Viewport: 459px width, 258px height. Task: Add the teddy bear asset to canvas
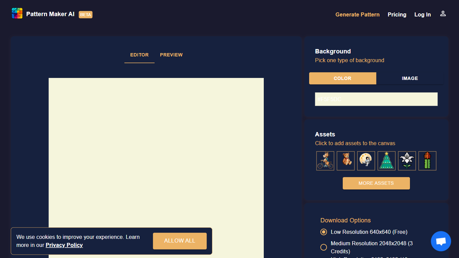[x=345, y=161]
